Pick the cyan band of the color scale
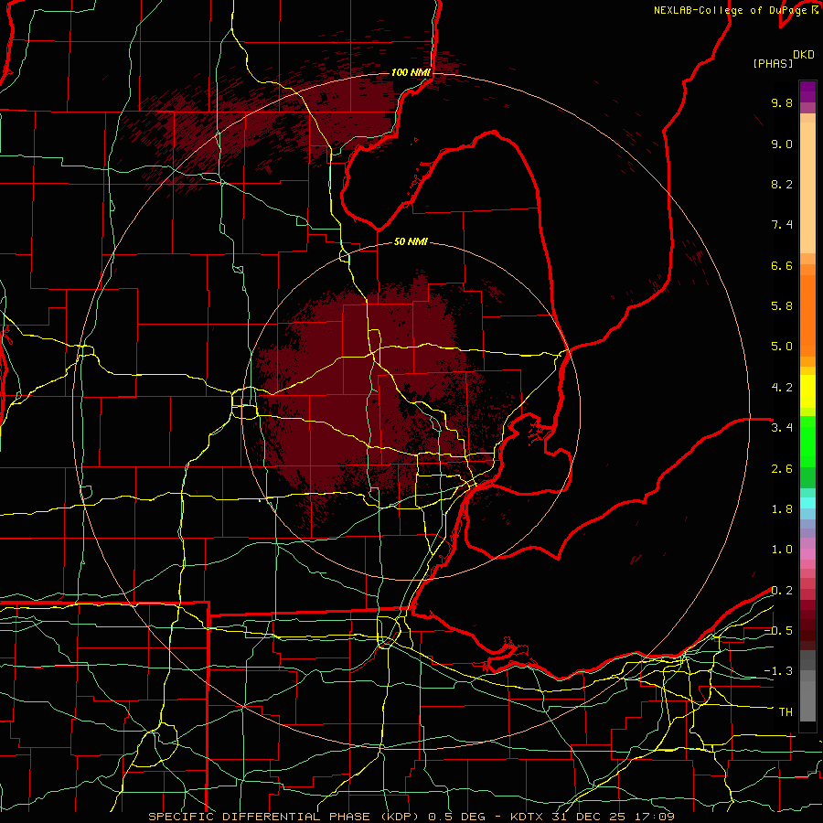Image resolution: width=823 pixels, height=823 pixels. click(807, 503)
